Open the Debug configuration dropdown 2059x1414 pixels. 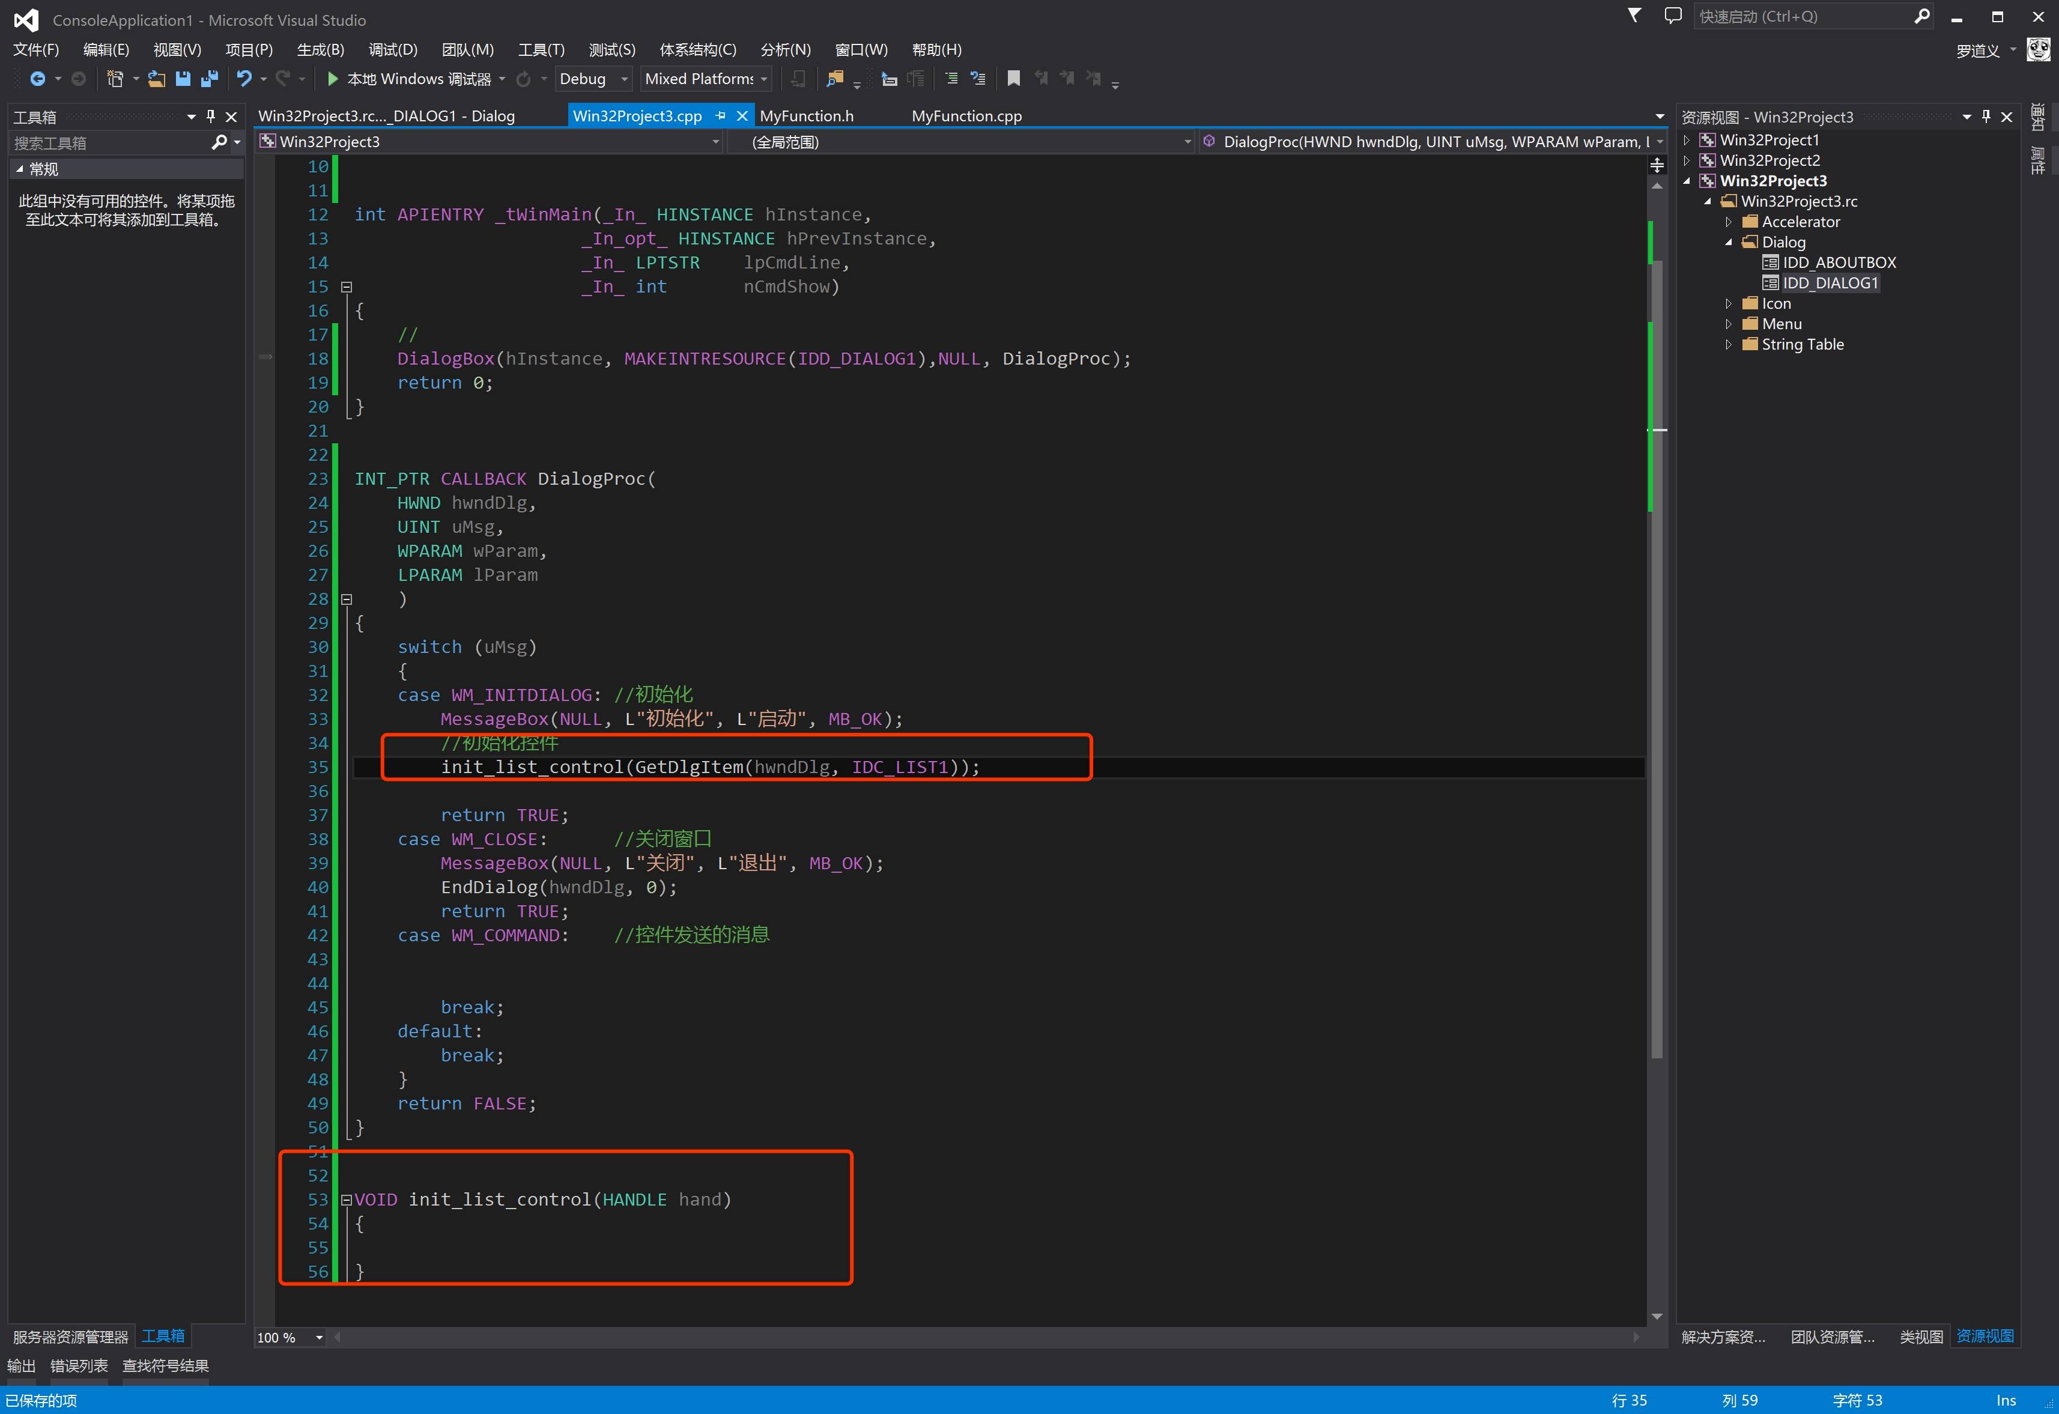(x=623, y=79)
